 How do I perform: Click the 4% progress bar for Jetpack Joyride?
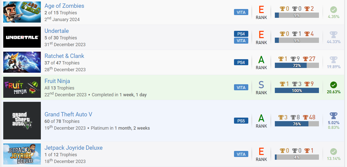[x=297, y=157]
